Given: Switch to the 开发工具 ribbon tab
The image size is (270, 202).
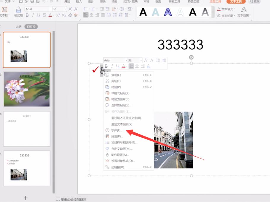Looking at the screenshot, I should pos(175,1).
